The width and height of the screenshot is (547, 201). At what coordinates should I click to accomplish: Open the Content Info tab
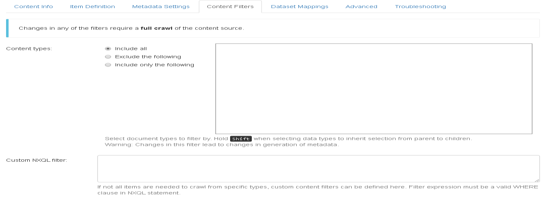click(x=33, y=7)
